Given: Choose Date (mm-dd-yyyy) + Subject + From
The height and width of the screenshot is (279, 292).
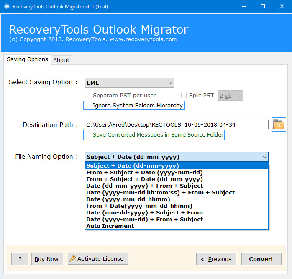Looking at the screenshot, I should (x=144, y=212).
